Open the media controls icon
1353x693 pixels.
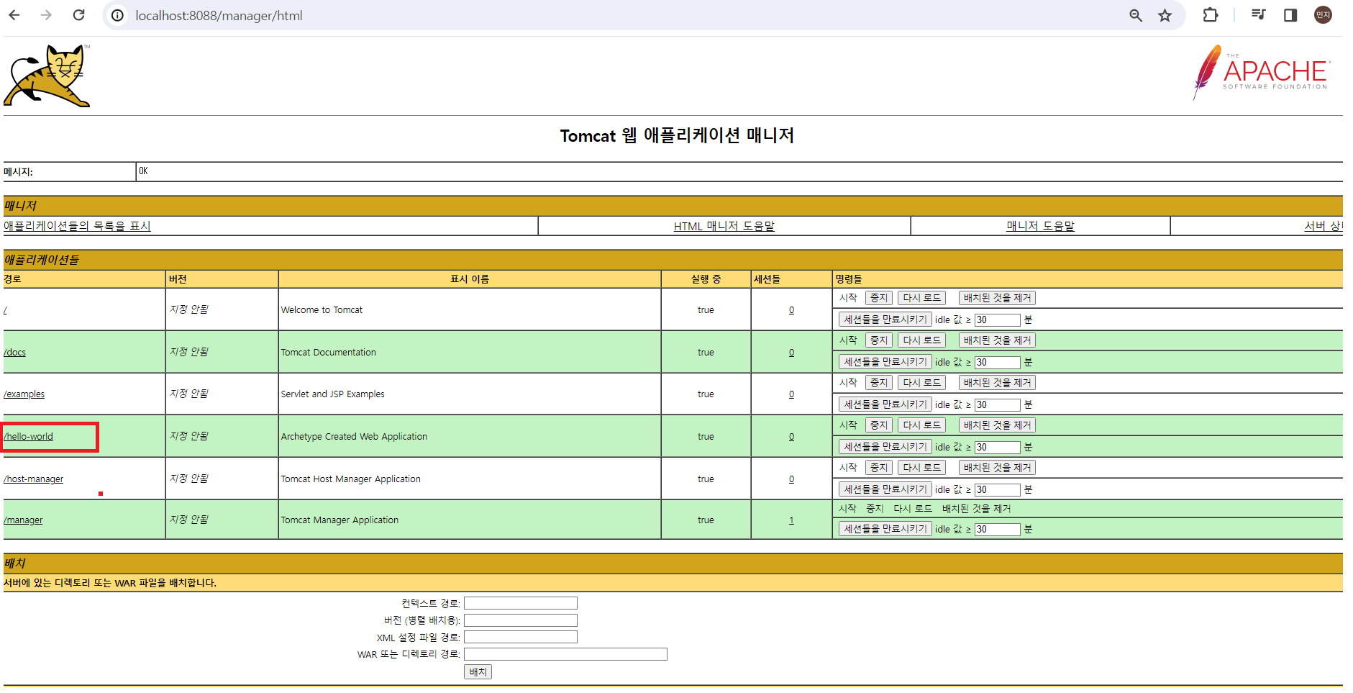[x=1258, y=15]
